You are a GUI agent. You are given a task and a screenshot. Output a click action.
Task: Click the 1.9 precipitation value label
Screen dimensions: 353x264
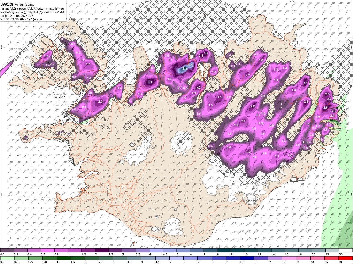coord(220,97)
